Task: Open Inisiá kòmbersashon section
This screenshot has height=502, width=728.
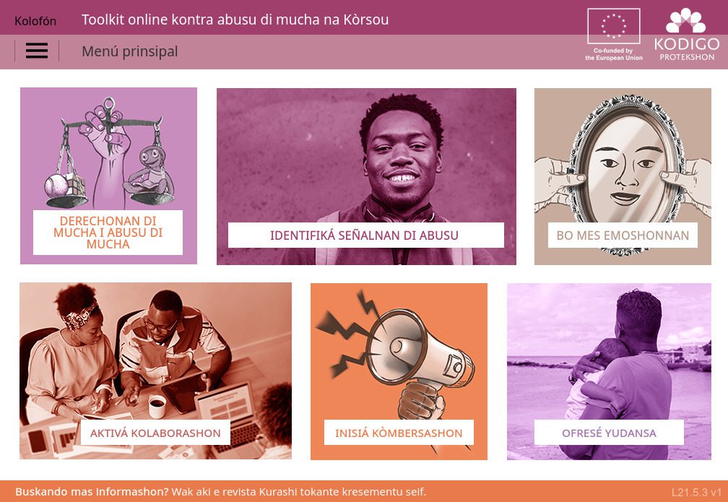Action: [x=399, y=433]
